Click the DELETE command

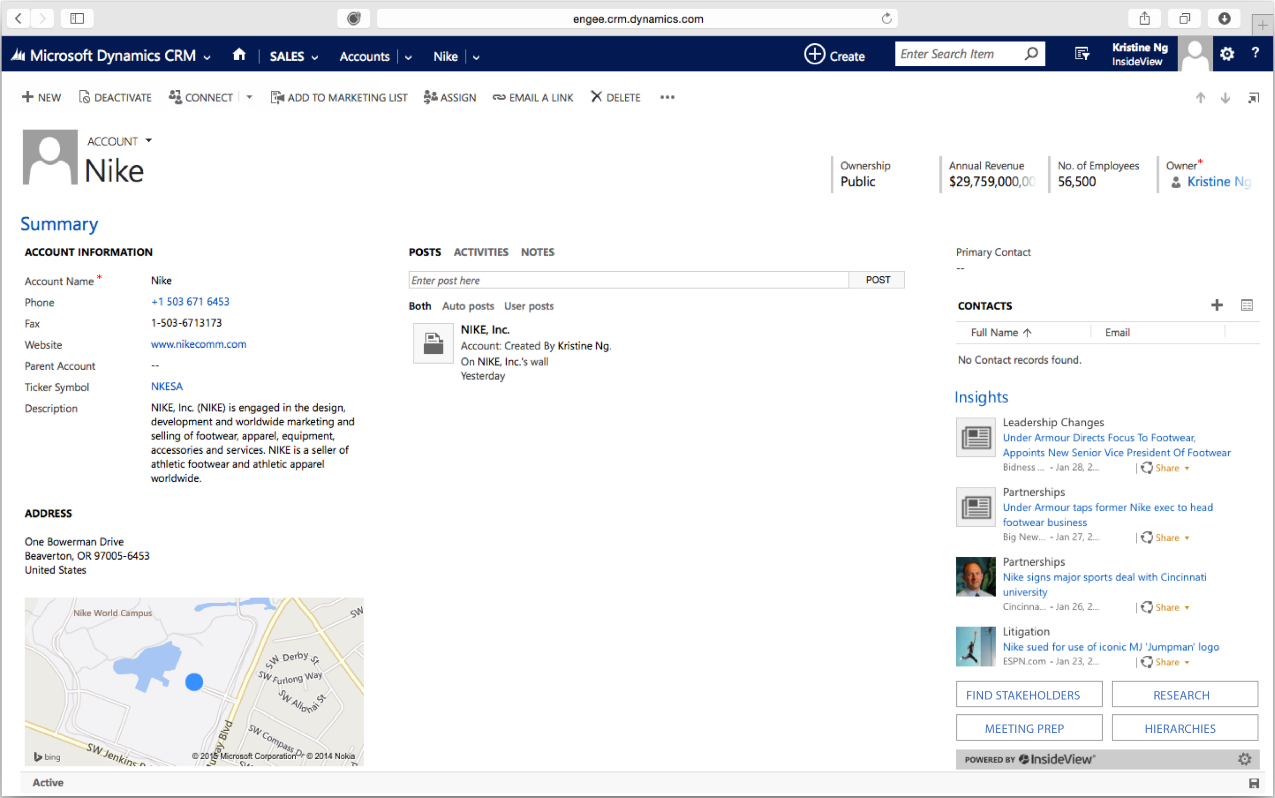[616, 97]
